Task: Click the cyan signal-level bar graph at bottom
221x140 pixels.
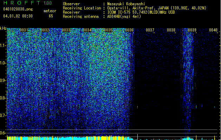Action: pyautogui.click(x=112, y=138)
